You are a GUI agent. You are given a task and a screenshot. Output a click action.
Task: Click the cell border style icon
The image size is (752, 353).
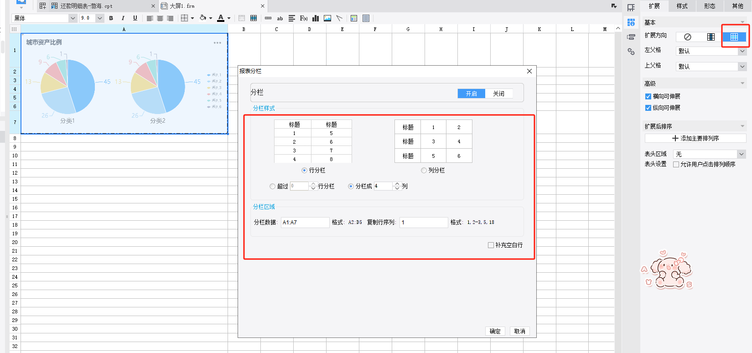184,18
